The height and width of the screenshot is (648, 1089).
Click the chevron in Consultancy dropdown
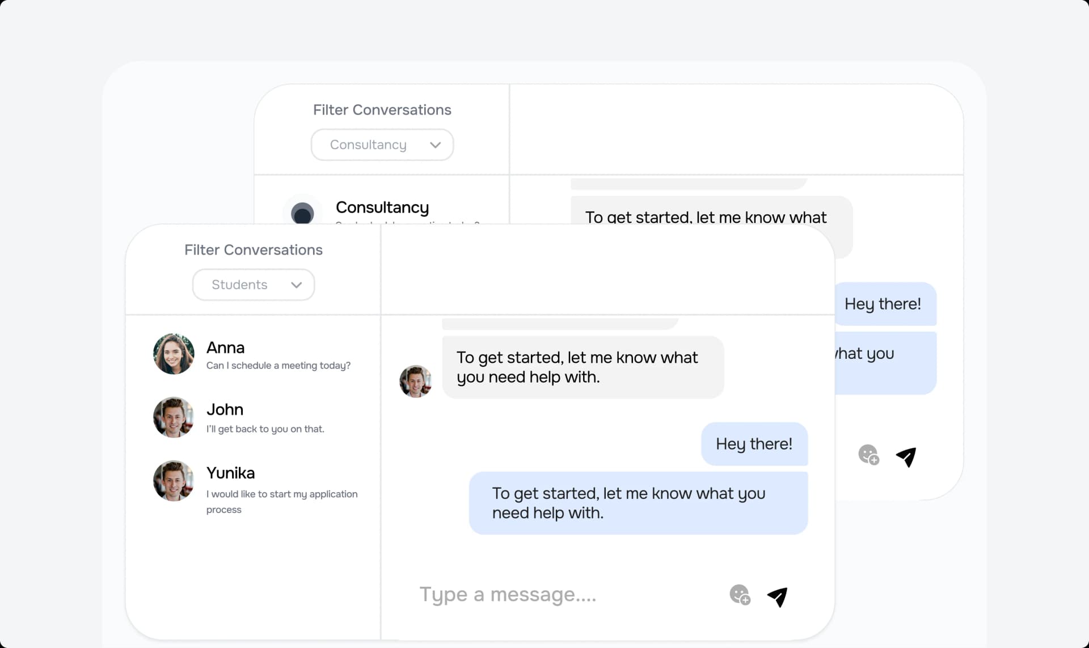tap(435, 145)
